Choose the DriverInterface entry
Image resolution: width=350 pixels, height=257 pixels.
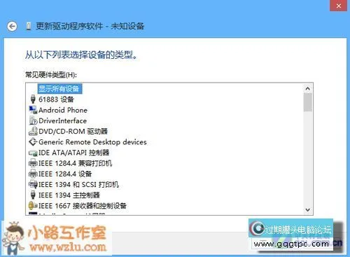[62, 120]
